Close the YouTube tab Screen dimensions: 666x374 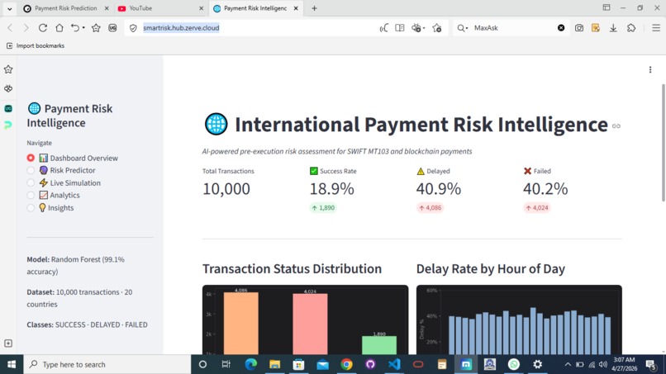pos(201,8)
